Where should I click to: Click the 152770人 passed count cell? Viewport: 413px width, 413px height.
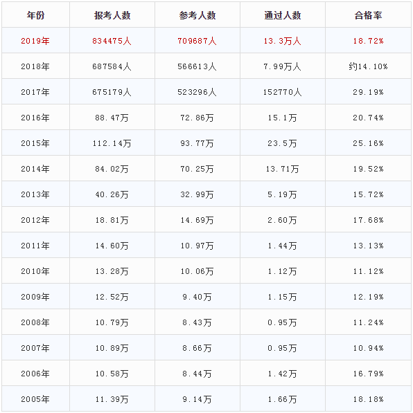[283, 91]
